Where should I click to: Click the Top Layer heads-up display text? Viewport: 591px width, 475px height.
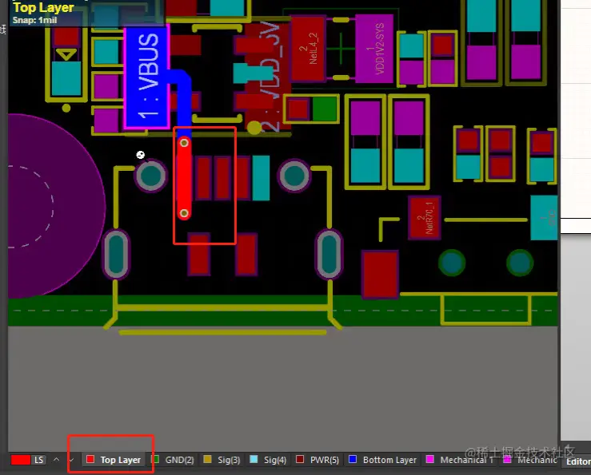click(43, 7)
